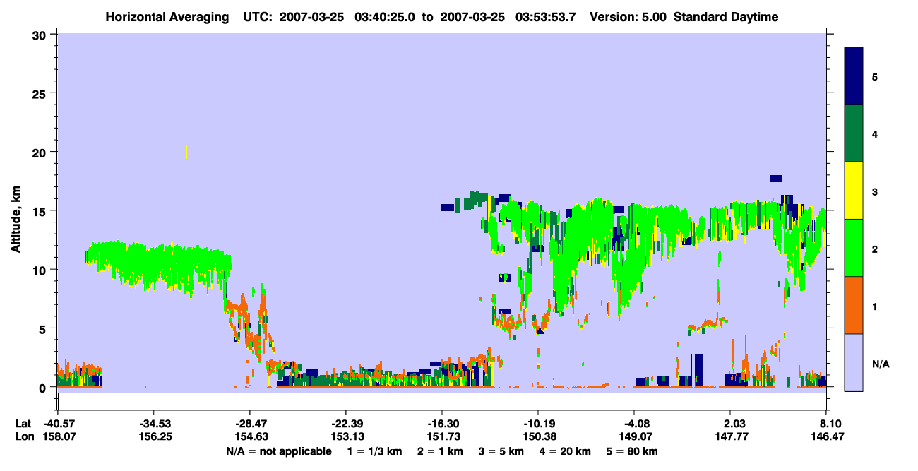Click 'Standard Daytime' text in title
The height and width of the screenshot is (471, 918).
click(x=726, y=17)
